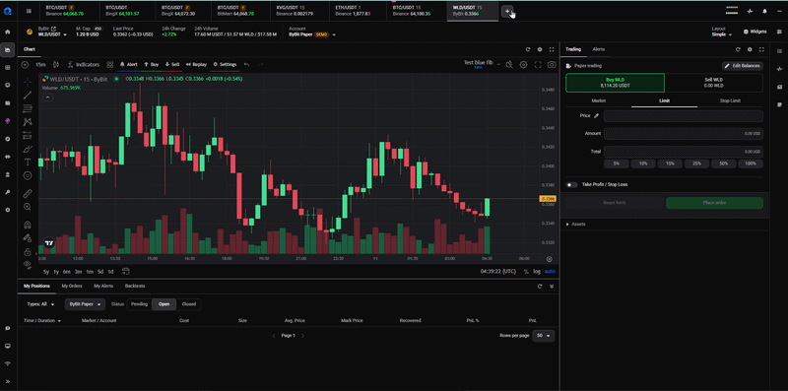Select the crosshair cursor tool
This screenshot has height=391, width=788.
[28, 82]
